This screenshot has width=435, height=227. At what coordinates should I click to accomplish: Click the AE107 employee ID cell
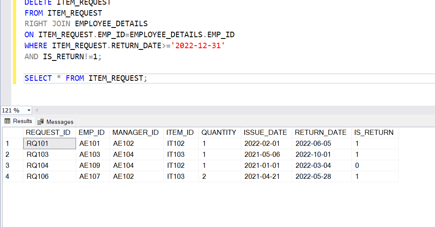click(92, 176)
